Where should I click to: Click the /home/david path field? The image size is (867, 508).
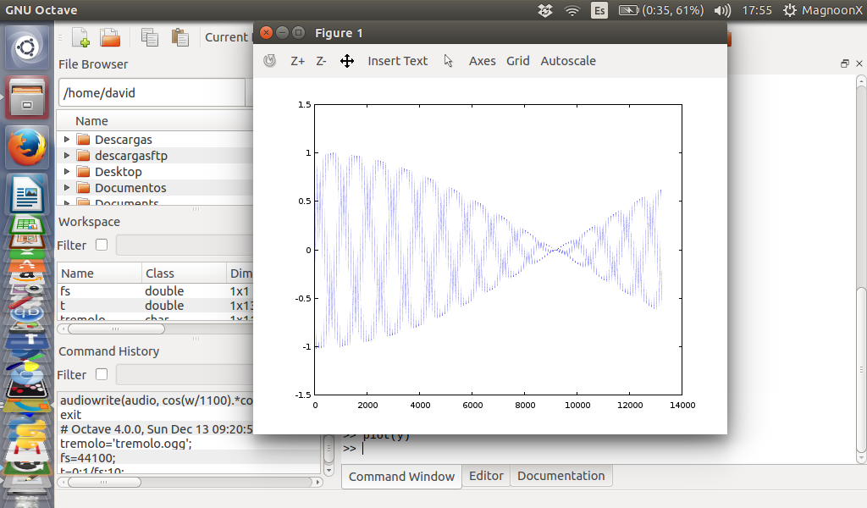pos(151,93)
